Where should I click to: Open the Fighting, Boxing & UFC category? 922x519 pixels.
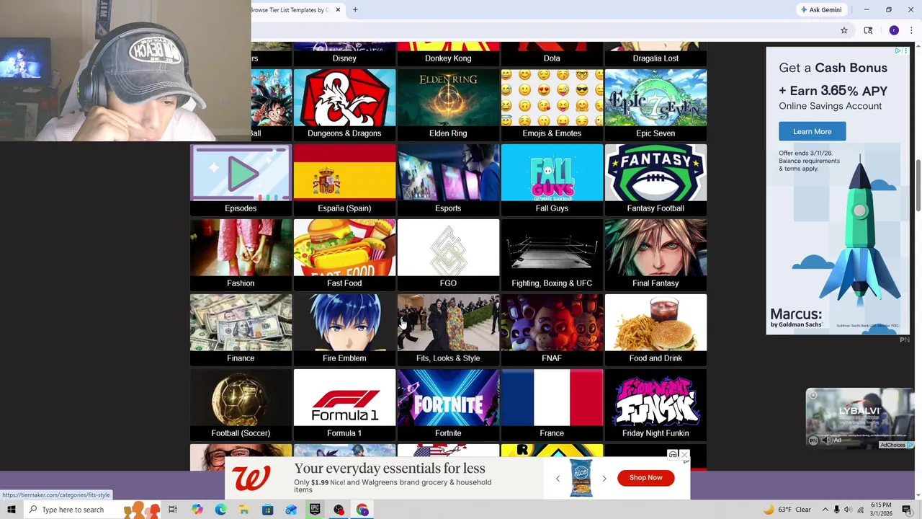pos(552,254)
